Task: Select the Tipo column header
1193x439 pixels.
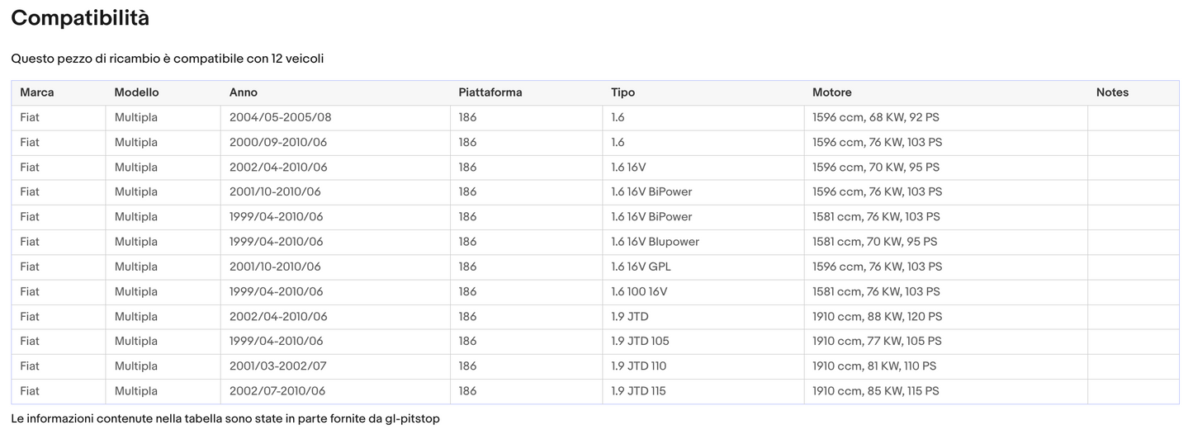Action: [x=623, y=92]
